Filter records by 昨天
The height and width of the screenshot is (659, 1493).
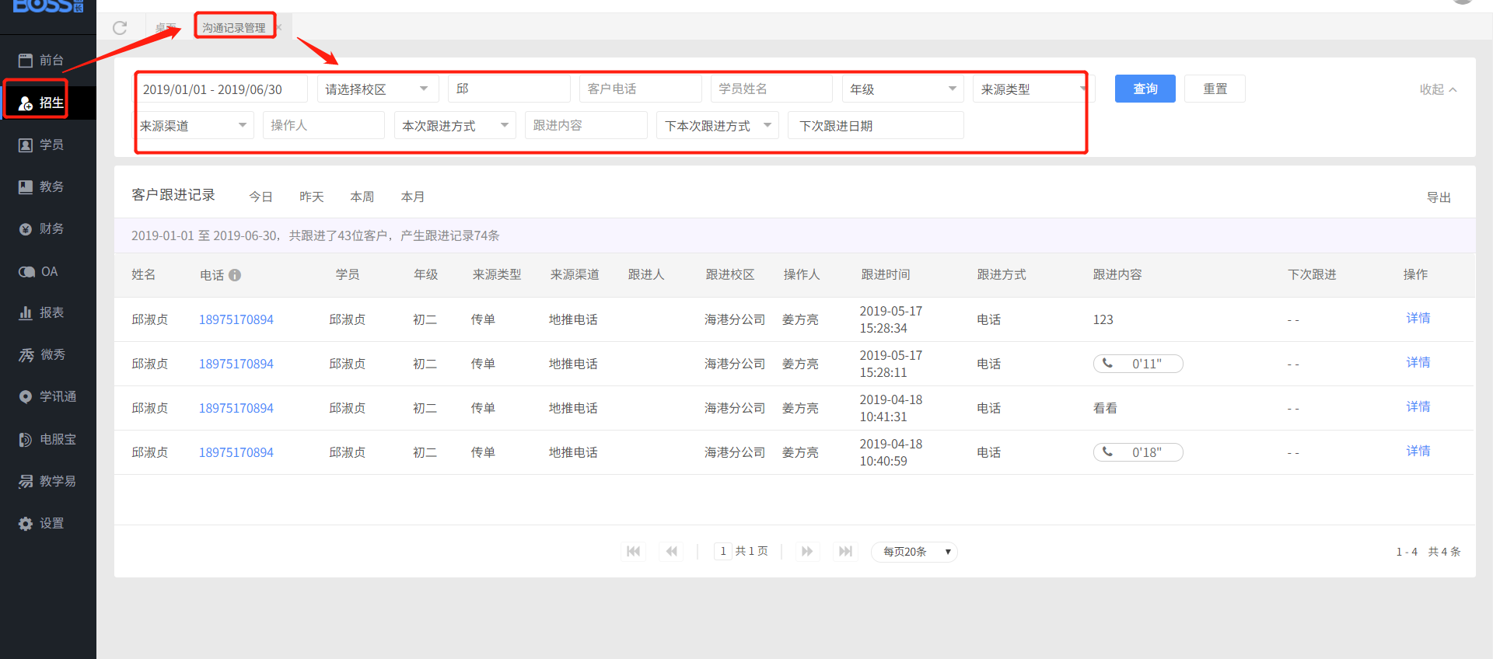[x=311, y=197]
